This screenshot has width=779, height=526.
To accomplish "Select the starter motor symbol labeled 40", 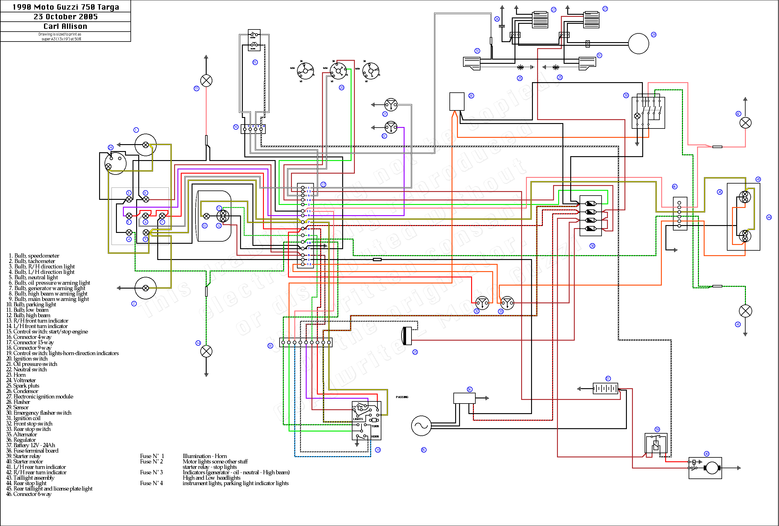I will coord(705,468).
